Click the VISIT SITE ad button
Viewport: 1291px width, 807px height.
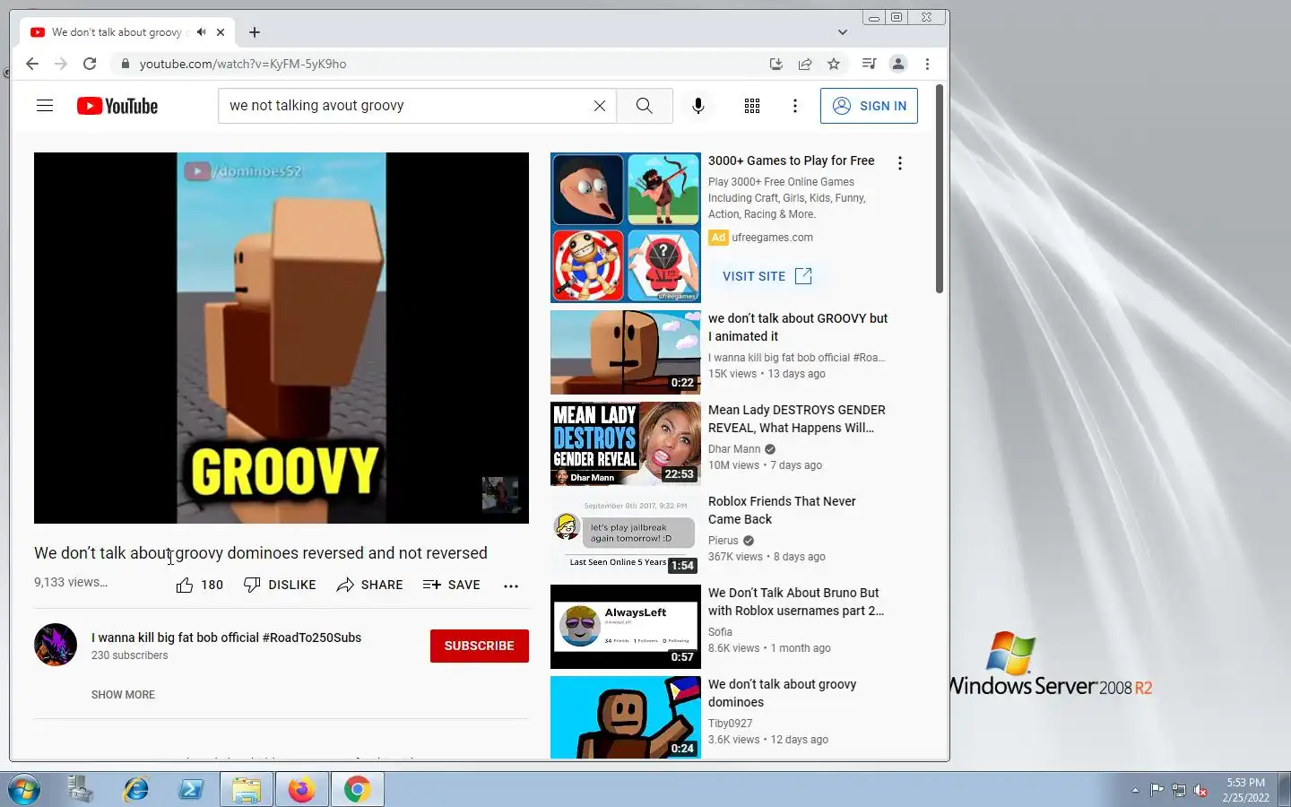[767, 276]
